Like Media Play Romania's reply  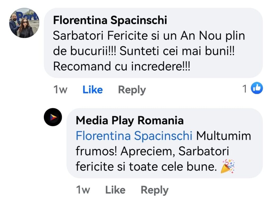pos(115,190)
